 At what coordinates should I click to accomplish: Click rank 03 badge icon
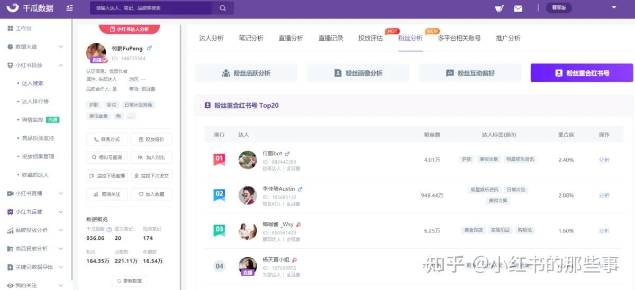click(x=219, y=230)
